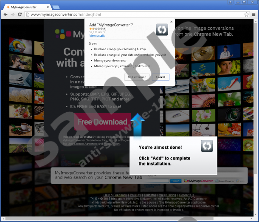Open the View details link
The width and height of the screenshot is (259, 222).
(x=97, y=36)
